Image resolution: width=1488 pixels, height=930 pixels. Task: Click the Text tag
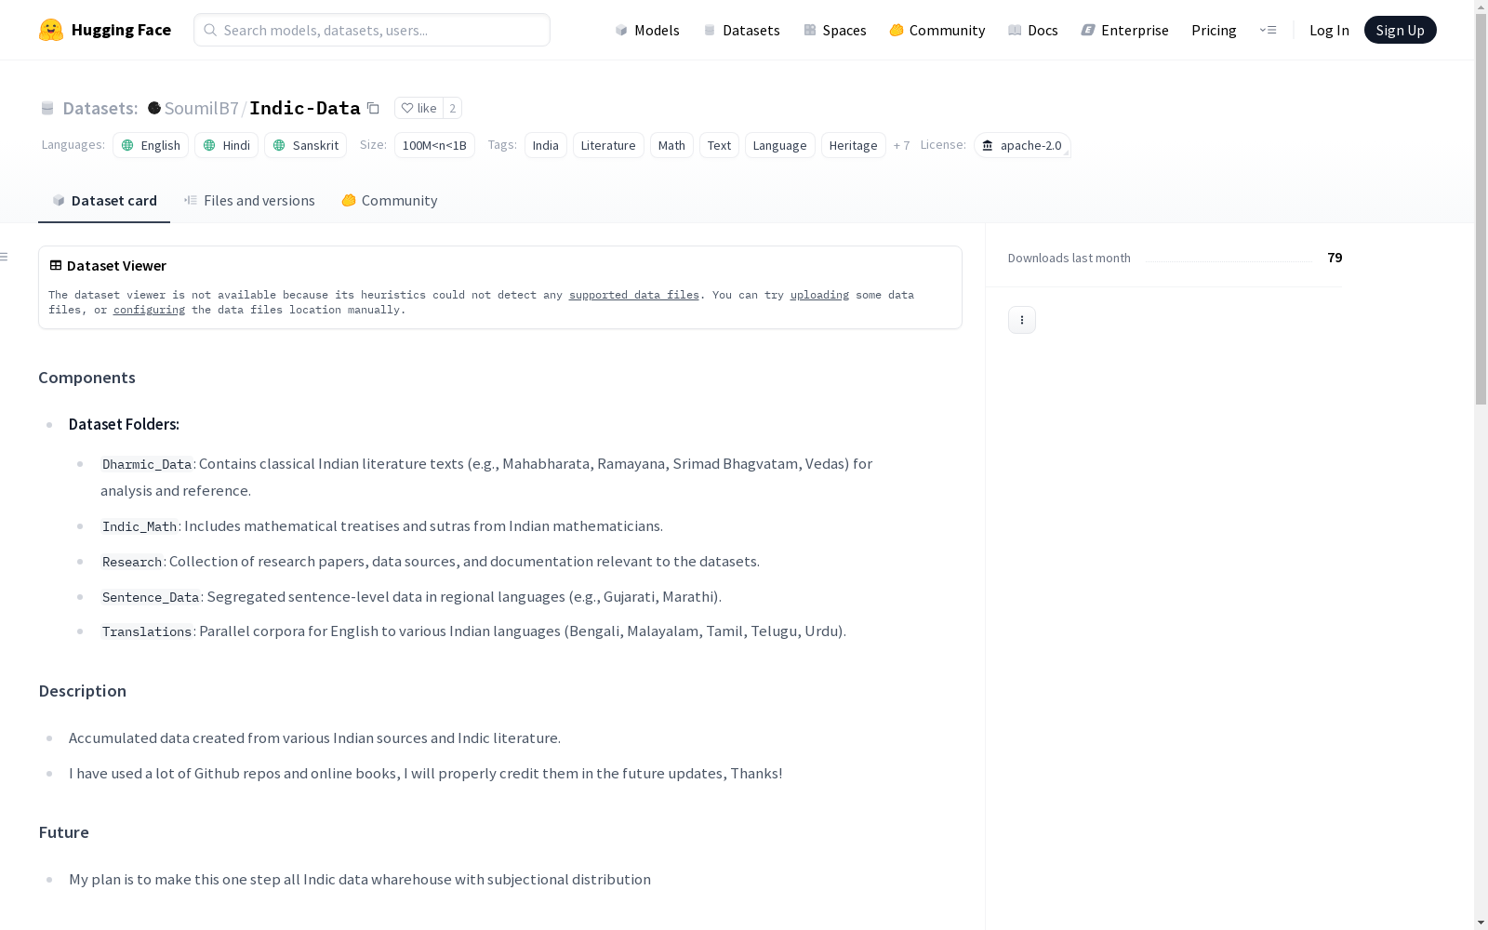719,145
